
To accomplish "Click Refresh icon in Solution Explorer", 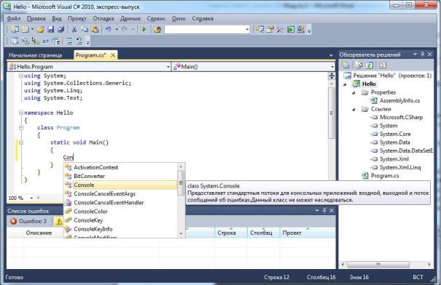I will (370, 65).
